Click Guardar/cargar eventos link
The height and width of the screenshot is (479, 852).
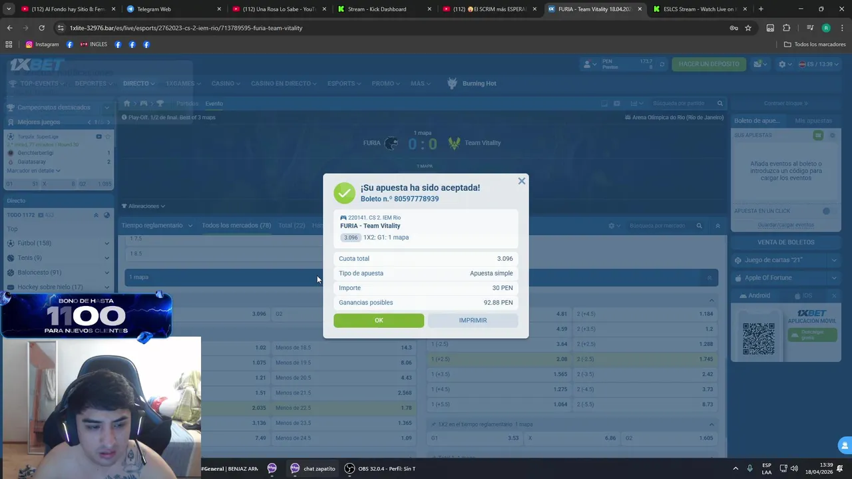pyautogui.click(x=785, y=225)
